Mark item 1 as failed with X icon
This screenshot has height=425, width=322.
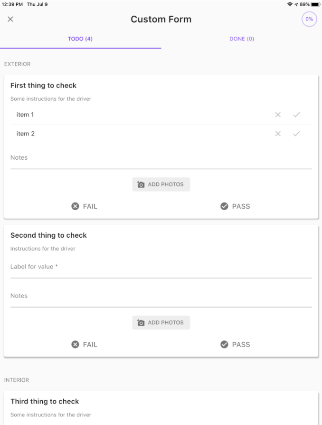tap(278, 115)
